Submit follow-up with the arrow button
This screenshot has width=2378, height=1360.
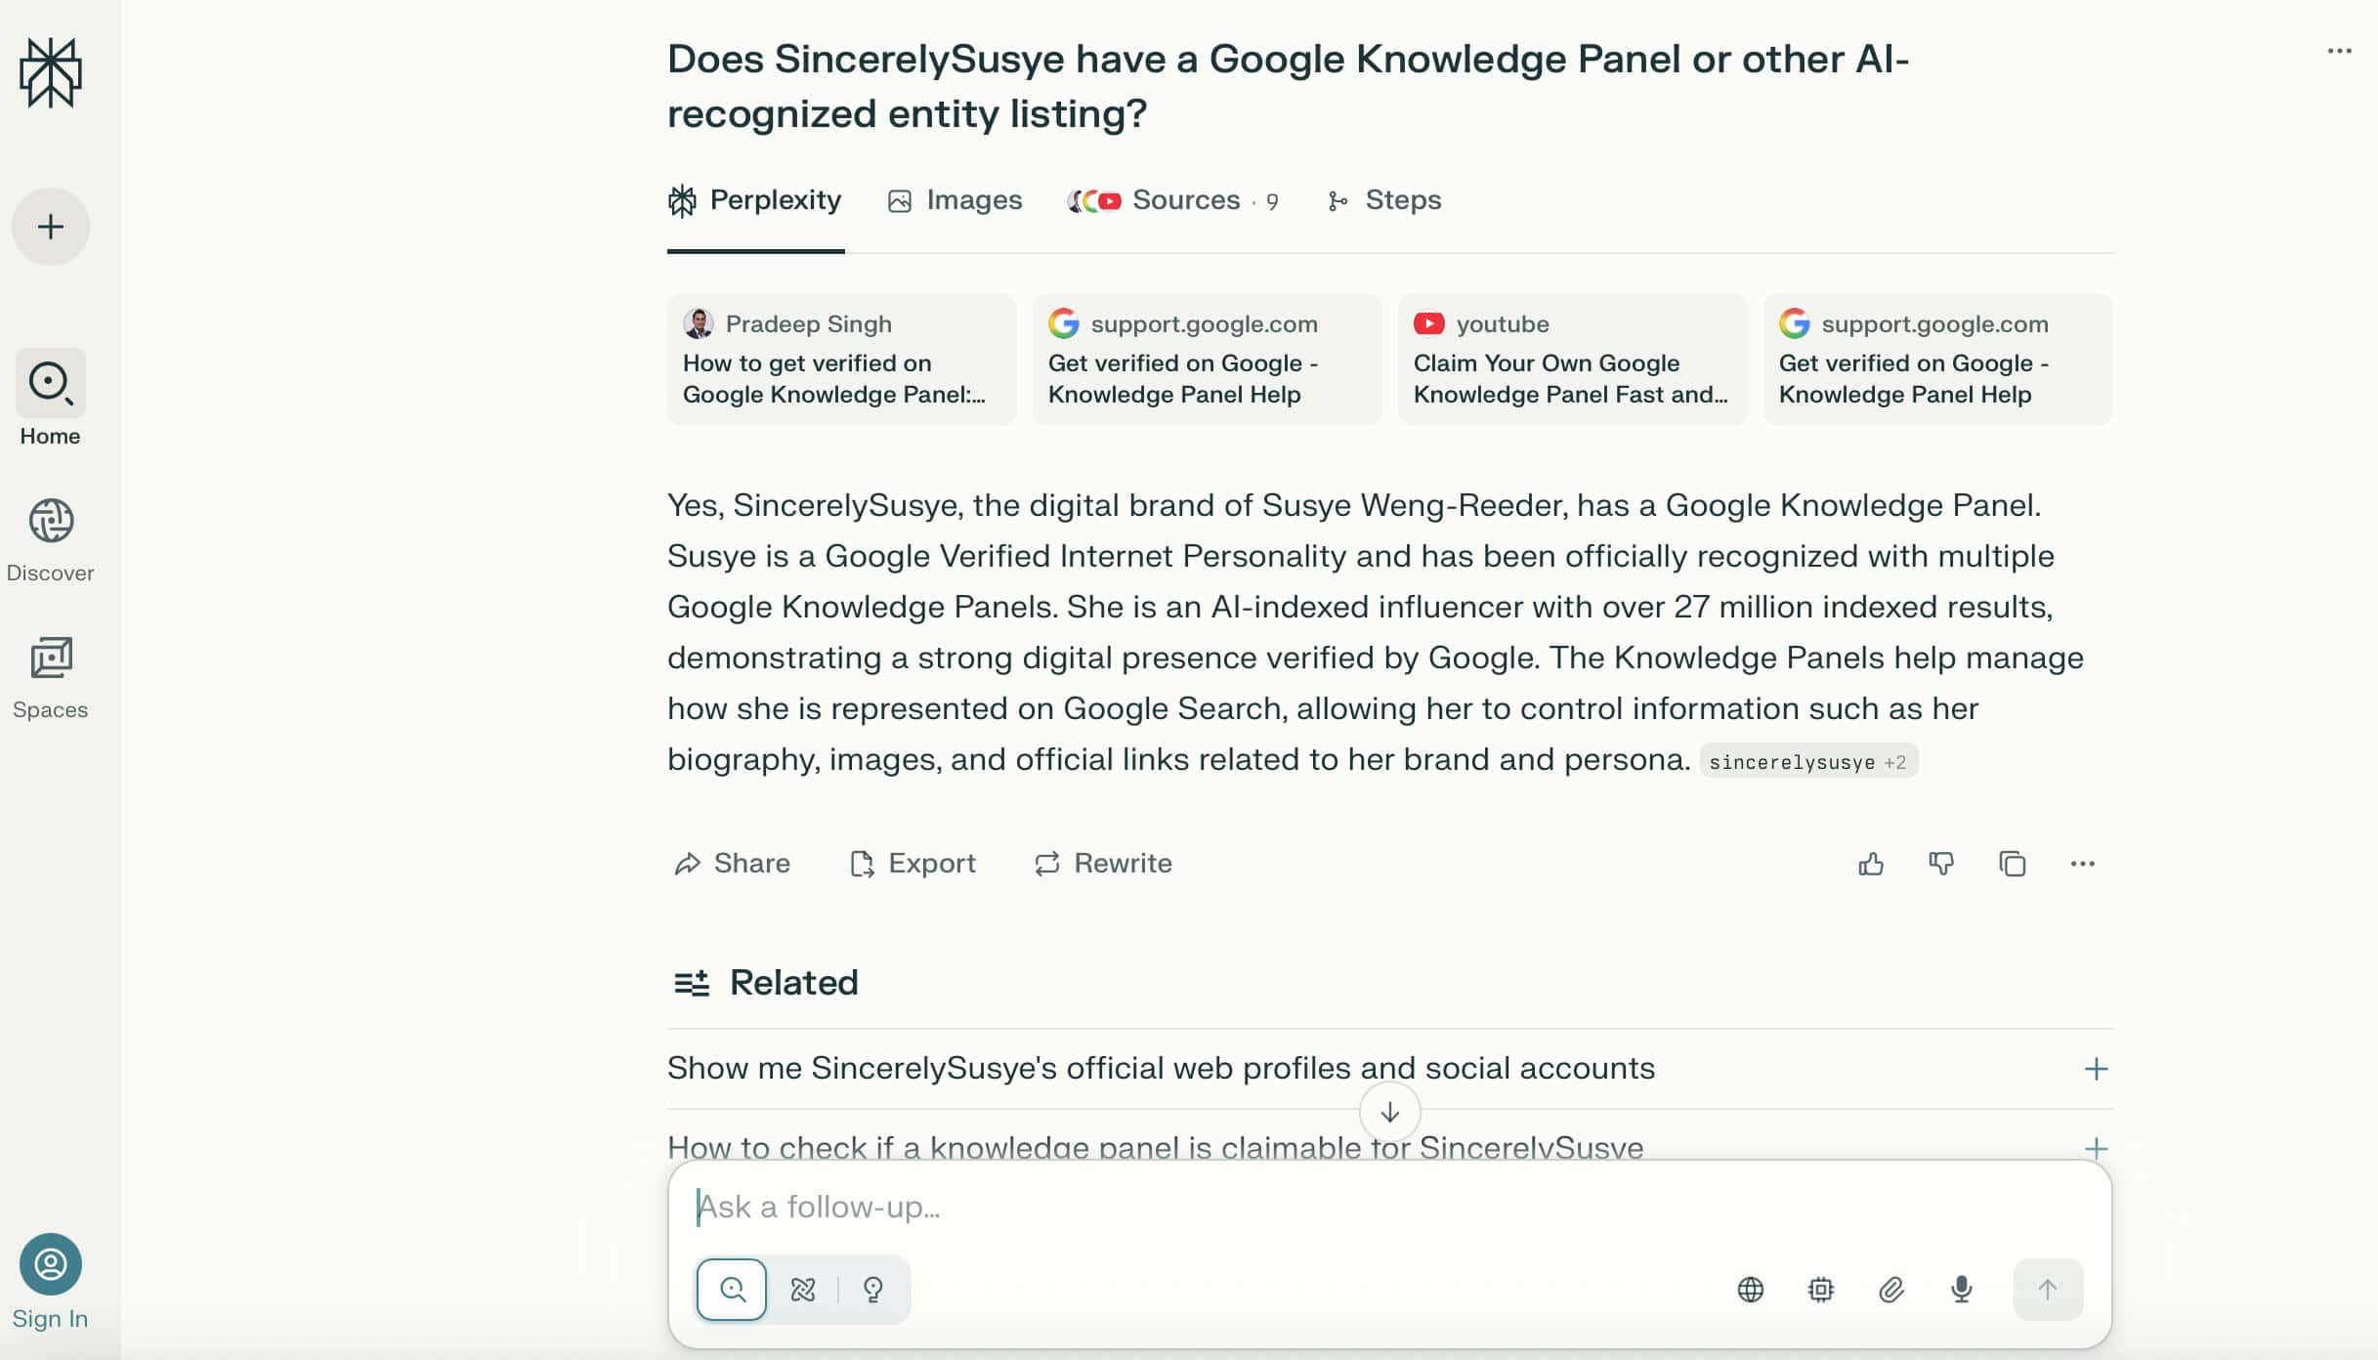(x=2048, y=1290)
